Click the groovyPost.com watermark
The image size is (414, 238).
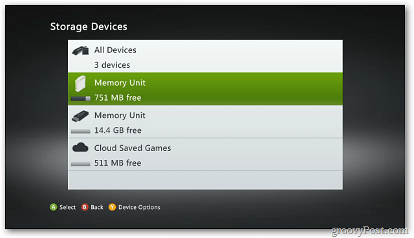pos(369,231)
